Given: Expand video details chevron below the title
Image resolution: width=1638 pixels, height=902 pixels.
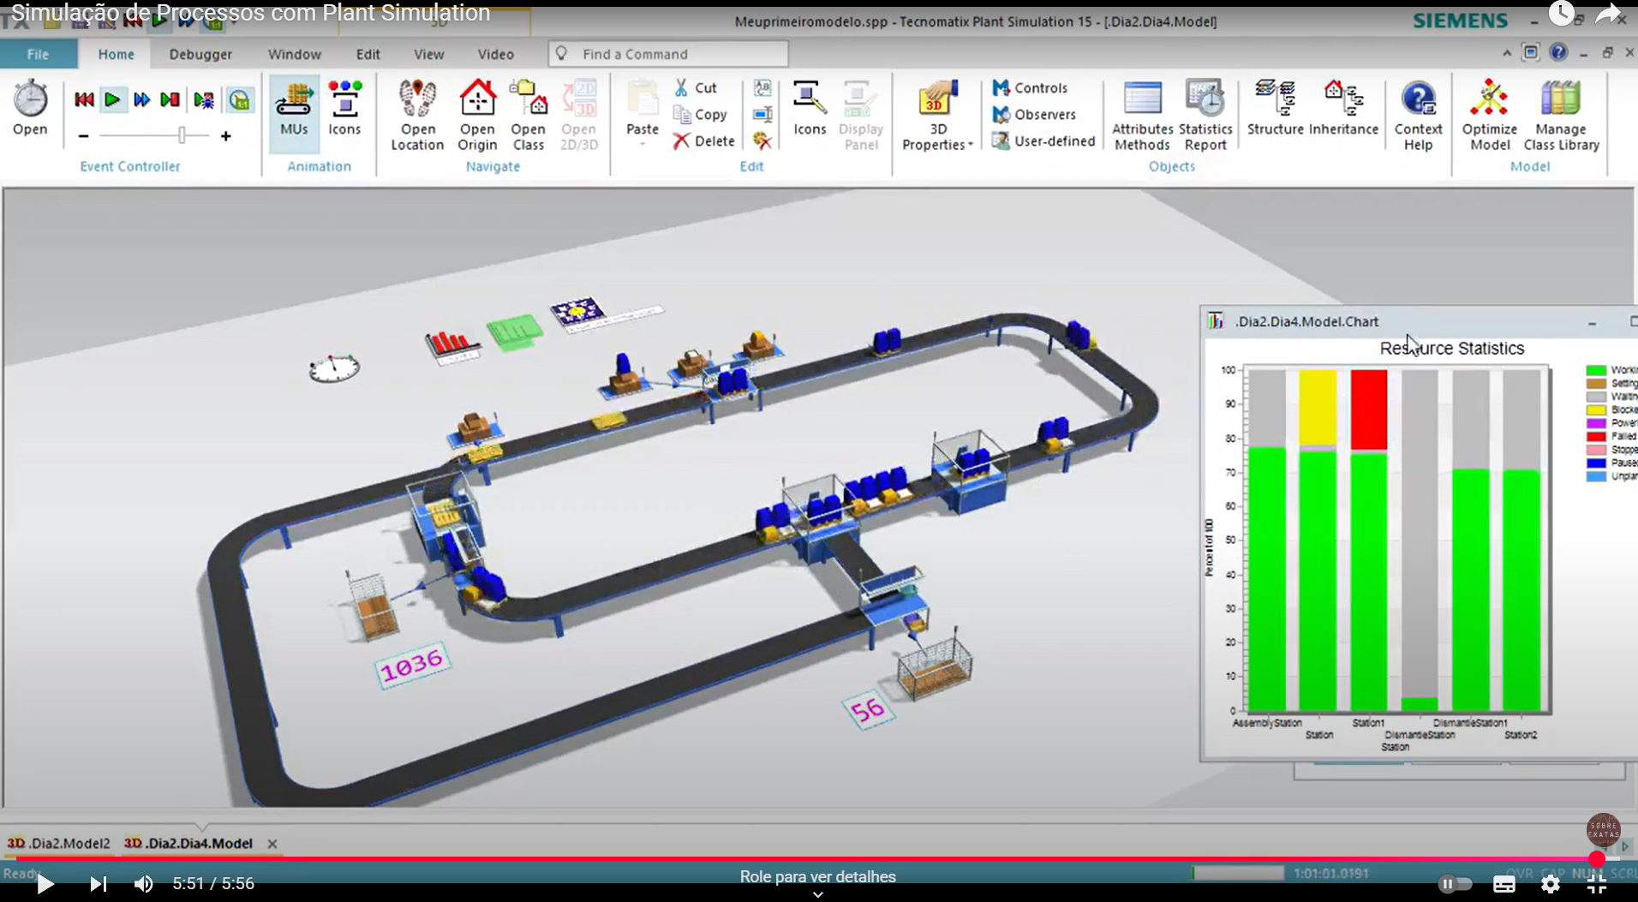Looking at the screenshot, I should coord(818,893).
